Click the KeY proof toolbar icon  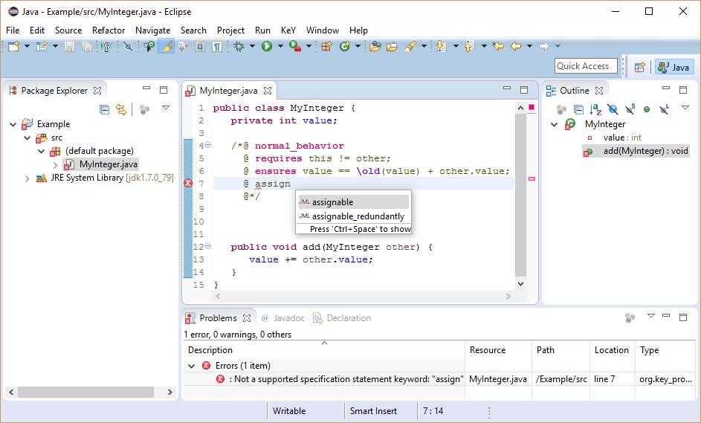(x=106, y=46)
